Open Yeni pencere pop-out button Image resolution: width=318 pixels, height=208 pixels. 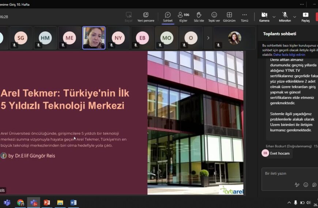145,17
